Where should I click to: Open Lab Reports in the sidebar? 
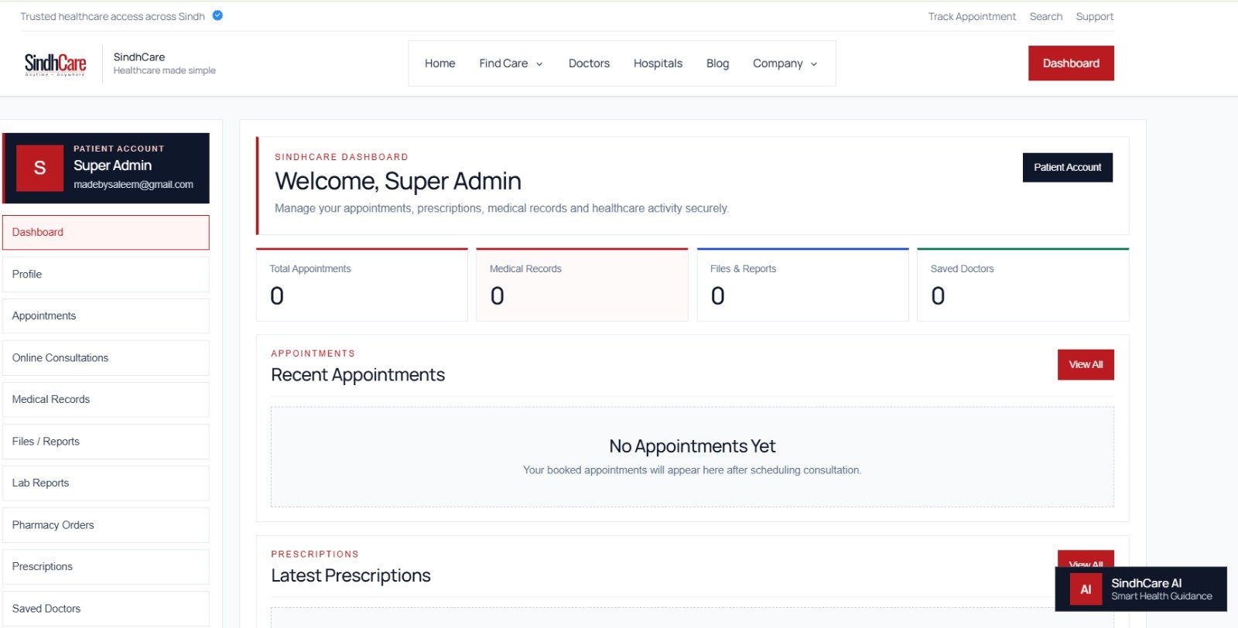pyautogui.click(x=106, y=483)
